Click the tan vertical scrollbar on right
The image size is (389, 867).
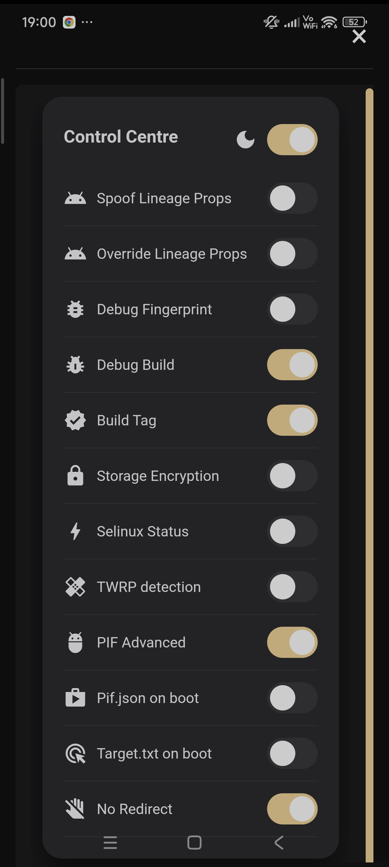coord(369,471)
